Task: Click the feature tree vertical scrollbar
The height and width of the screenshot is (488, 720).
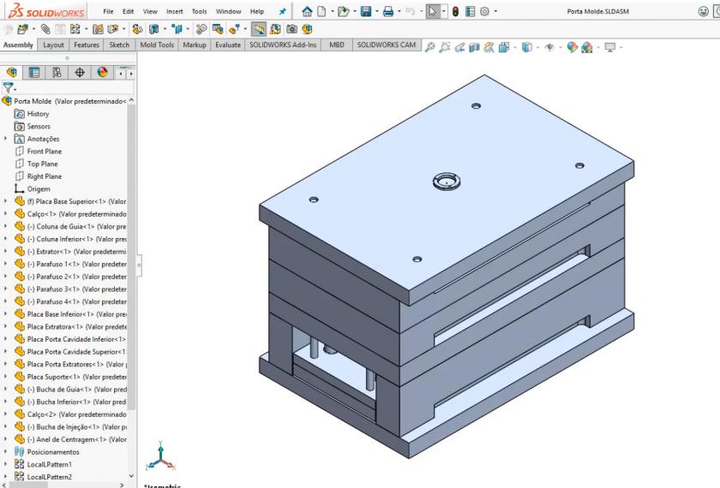Action: [131, 257]
